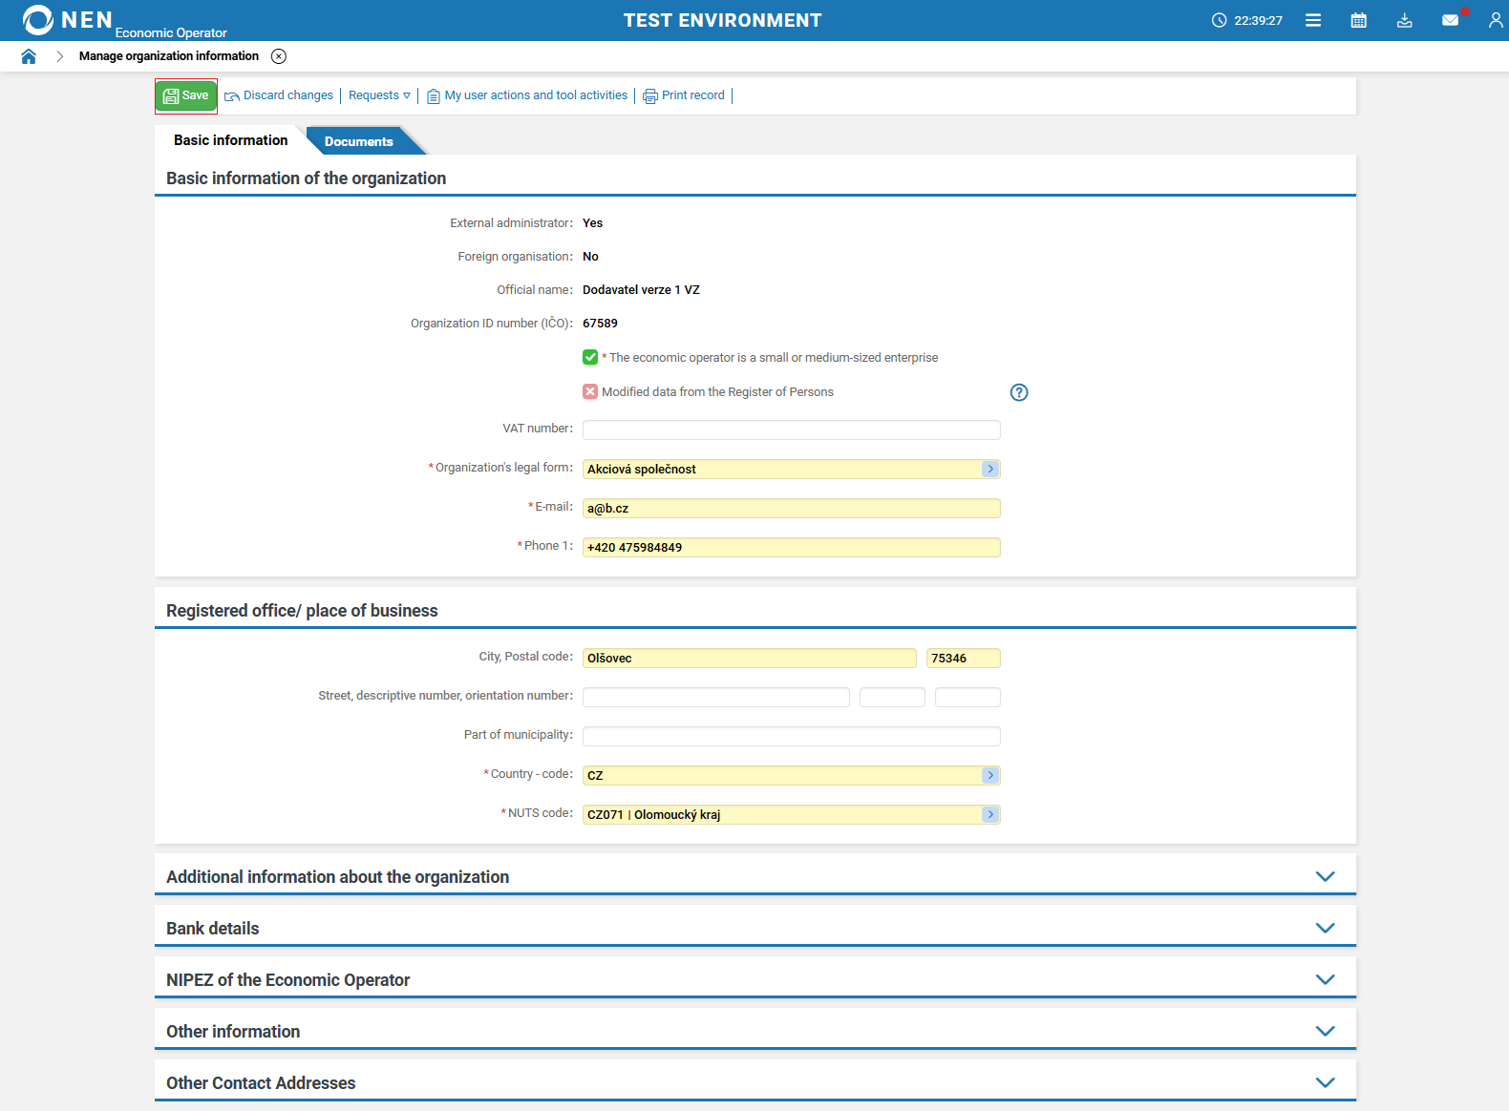Click the descriptive number input field

click(x=892, y=697)
